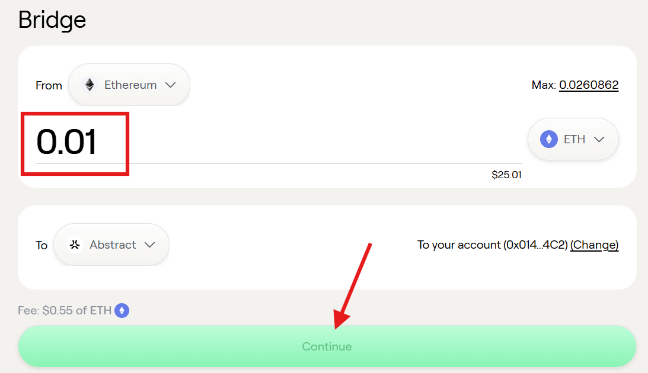Select the ETH token label
This screenshot has width=648, height=373.
point(574,140)
